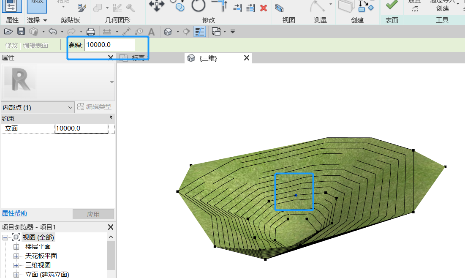
Task: Click the Open folder icon
Action: pos(8,31)
